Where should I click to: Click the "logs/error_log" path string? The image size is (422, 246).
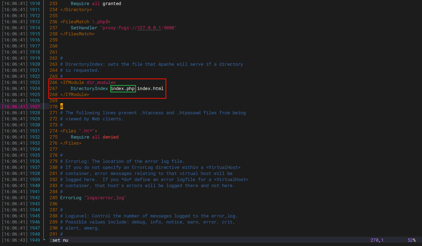tap(105, 198)
